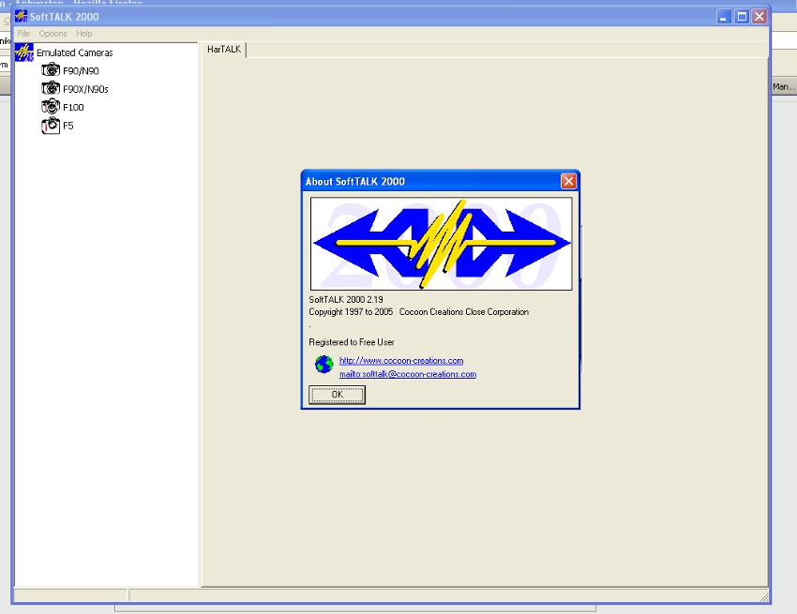797x614 pixels.
Task: Open the Help menu
Action: 83,34
